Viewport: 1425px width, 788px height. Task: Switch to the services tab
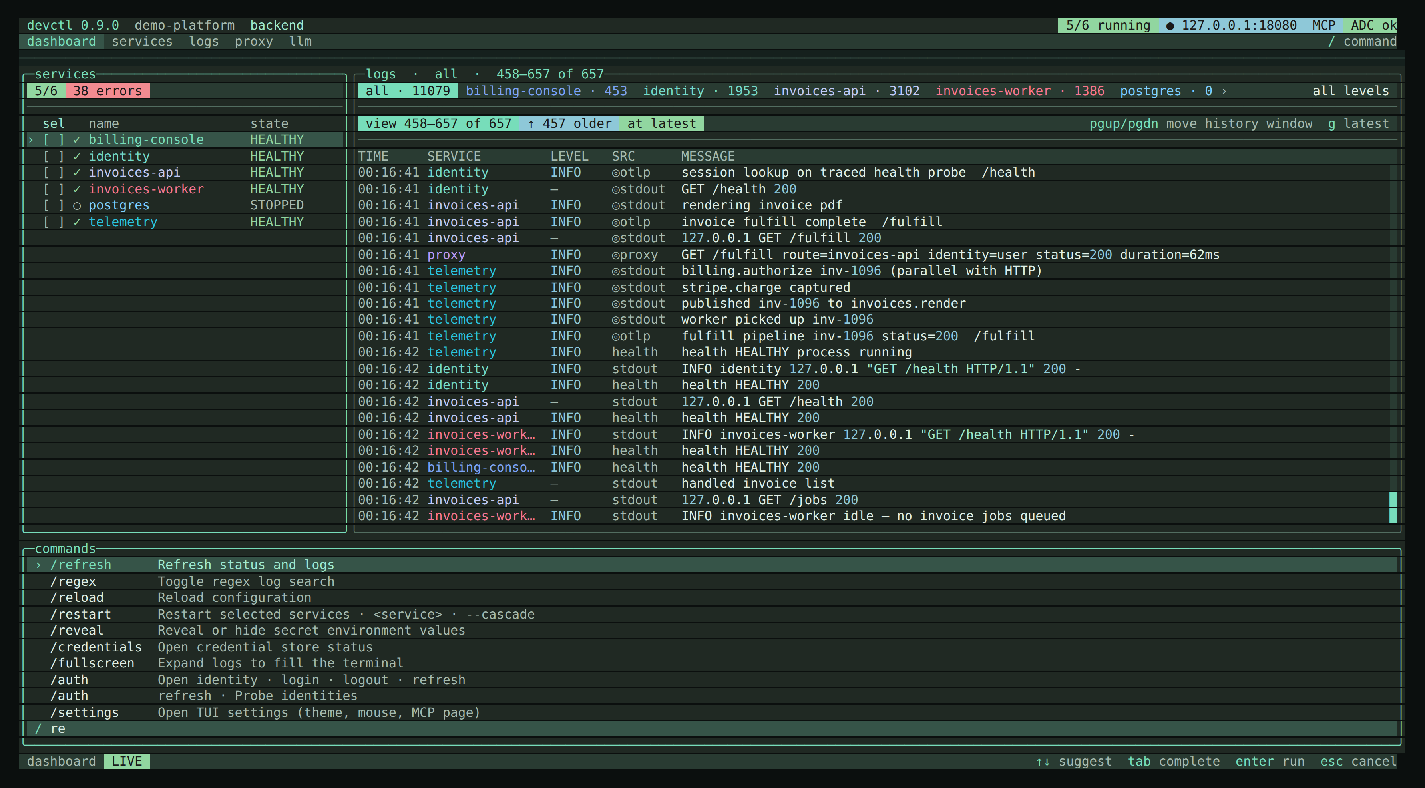tap(142, 42)
